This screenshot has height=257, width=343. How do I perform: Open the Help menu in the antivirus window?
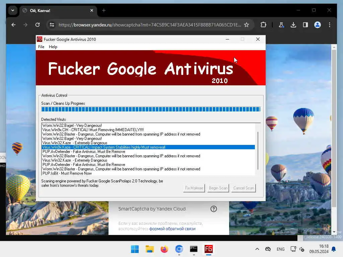click(x=53, y=47)
